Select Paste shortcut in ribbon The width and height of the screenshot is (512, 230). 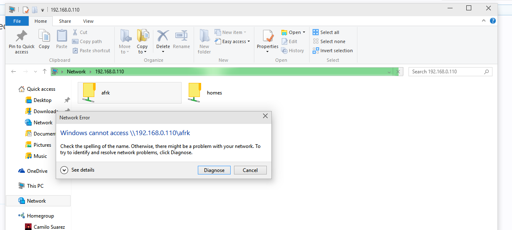[x=91, y=51]
